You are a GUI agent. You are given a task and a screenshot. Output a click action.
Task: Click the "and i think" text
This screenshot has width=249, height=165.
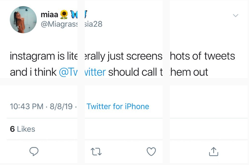[33, 72]
